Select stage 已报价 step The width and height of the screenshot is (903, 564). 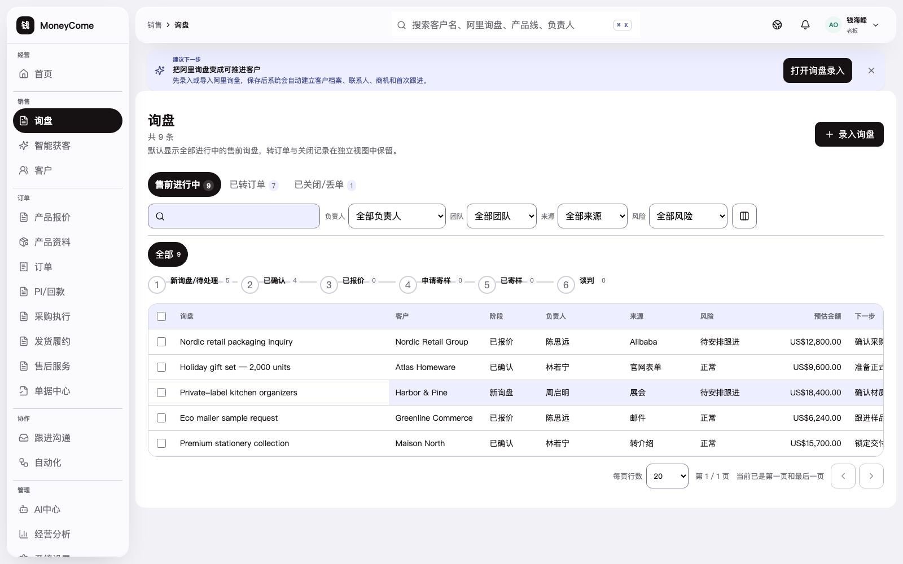coord(348,284)
